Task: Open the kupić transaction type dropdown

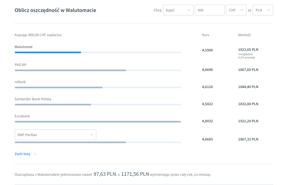Action: point(178,10)
